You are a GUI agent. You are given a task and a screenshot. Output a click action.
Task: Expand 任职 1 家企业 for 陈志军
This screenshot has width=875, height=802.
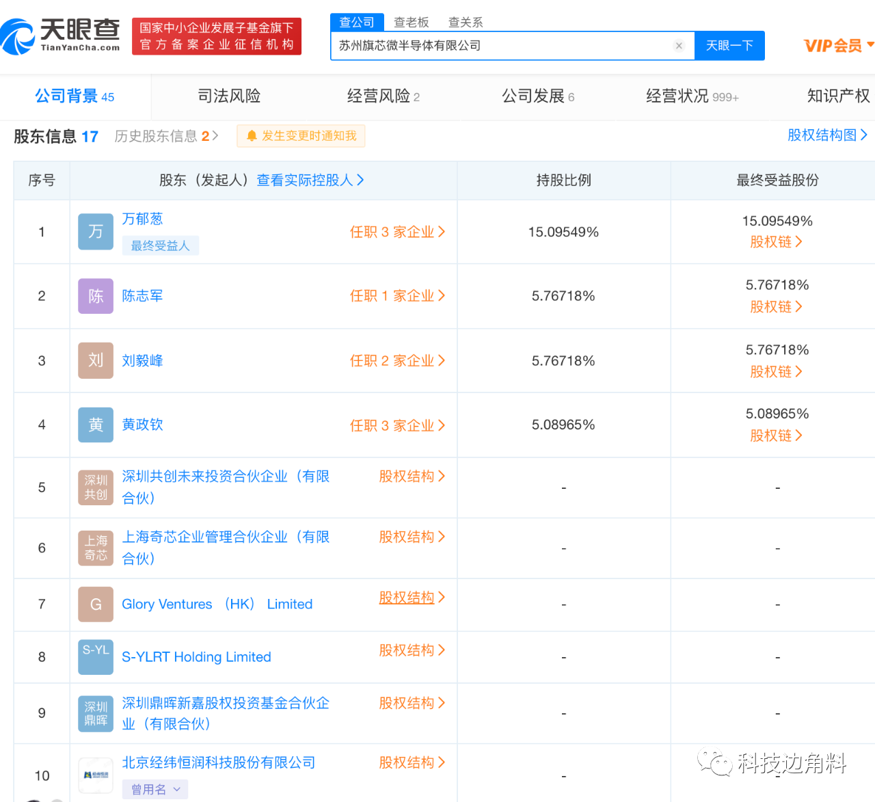click(398, 296)
